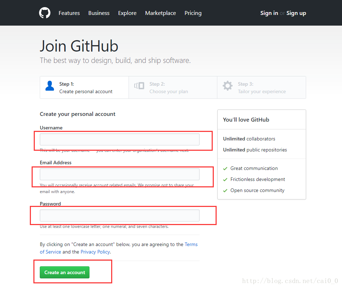
Task: Click the checkmark beside Open source community
Action: [225, 190]
